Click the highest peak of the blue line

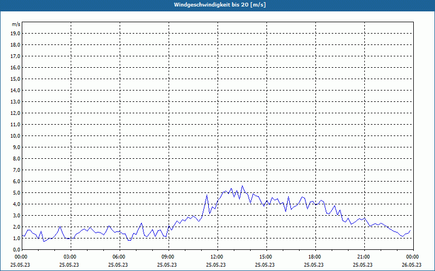243,186
